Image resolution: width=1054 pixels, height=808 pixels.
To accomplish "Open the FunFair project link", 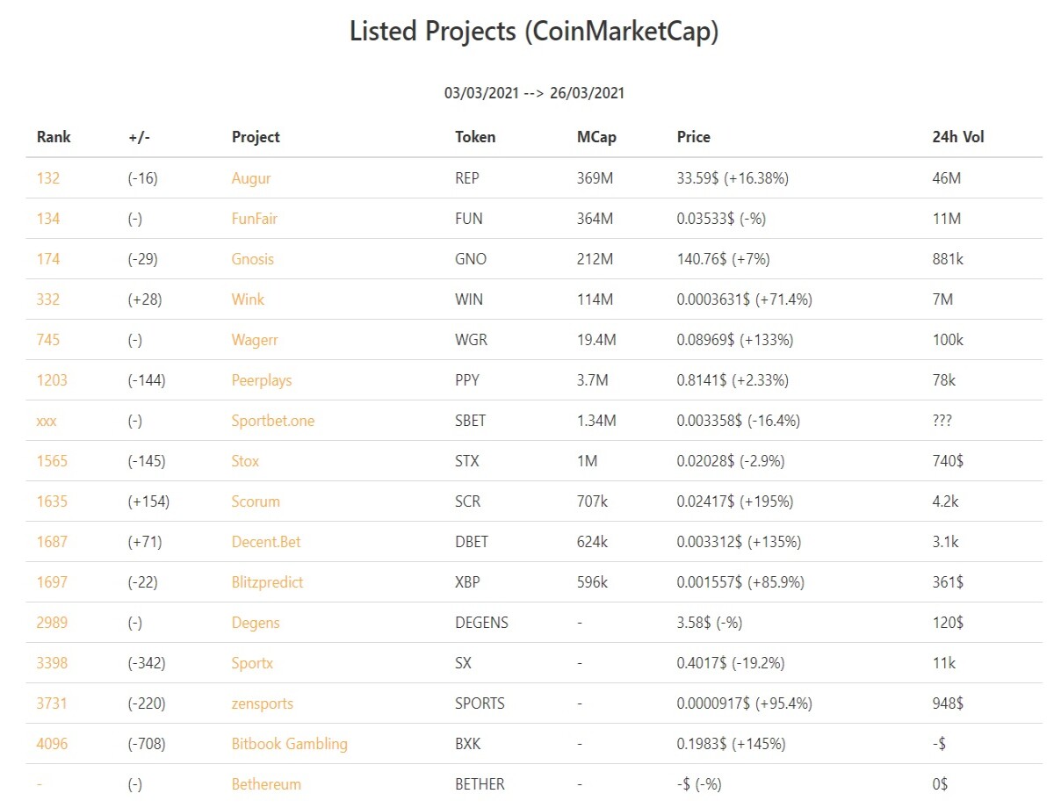I will tap(255, 219).
